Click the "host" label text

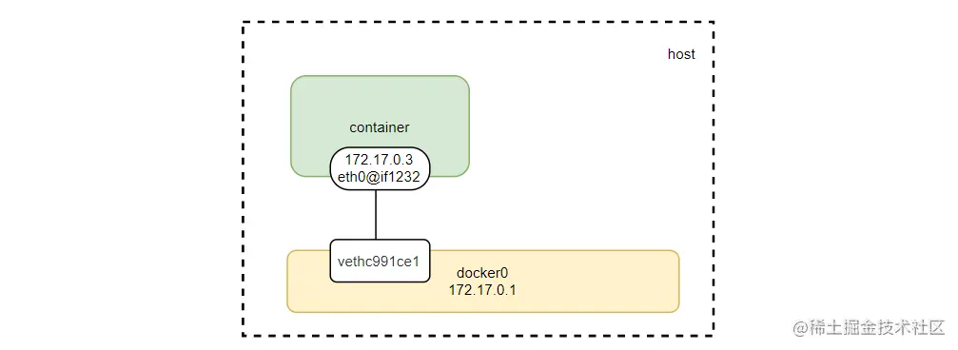click(x=681, y=54)
